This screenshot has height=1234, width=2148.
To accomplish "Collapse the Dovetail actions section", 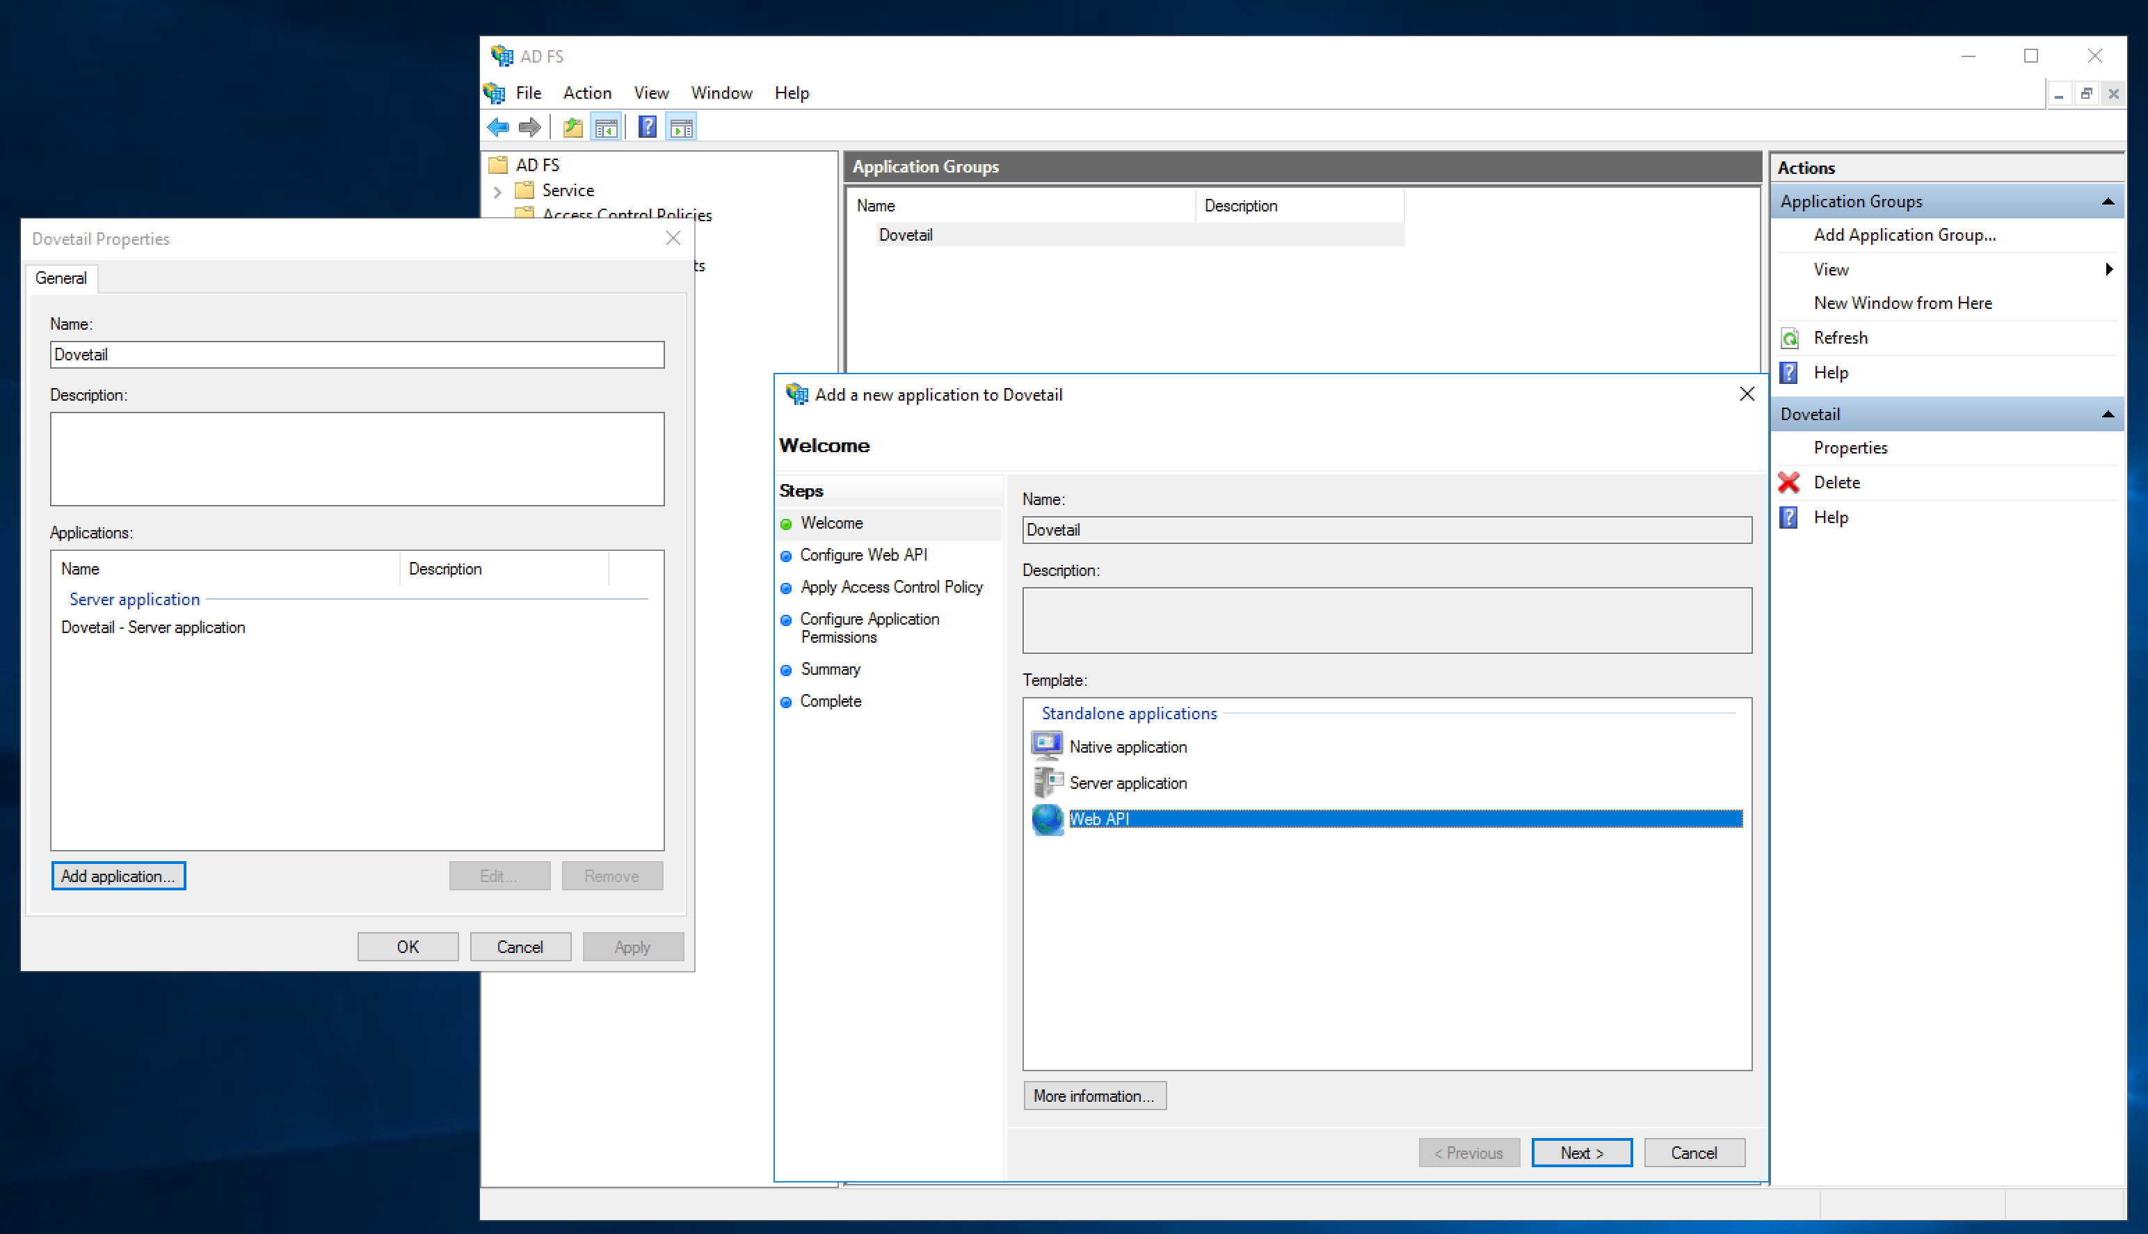I will pos(2108,415).
